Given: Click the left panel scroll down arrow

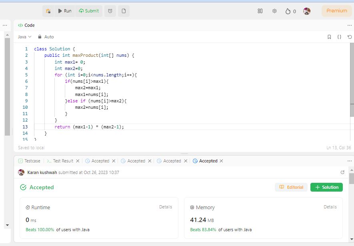Looking at the screenshot, I should tap(7, 225).
